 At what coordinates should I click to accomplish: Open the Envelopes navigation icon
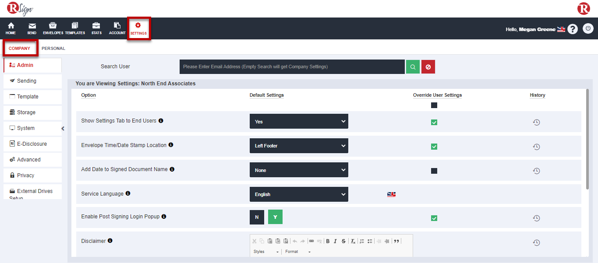53,28
